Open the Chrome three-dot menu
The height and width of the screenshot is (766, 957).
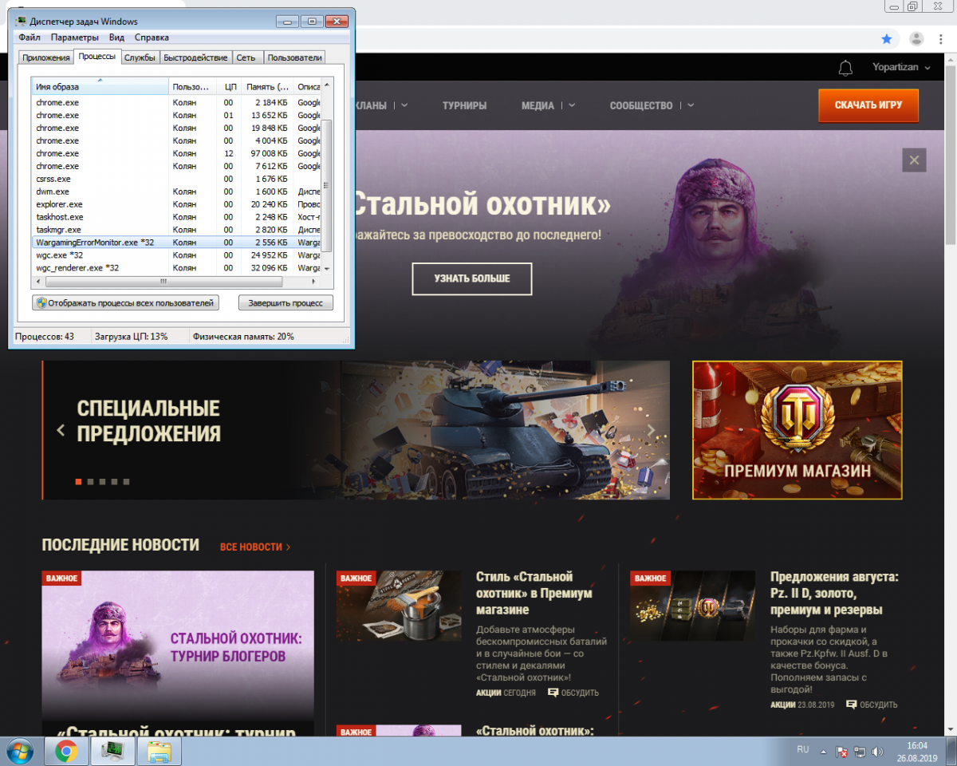click(942, 38)
